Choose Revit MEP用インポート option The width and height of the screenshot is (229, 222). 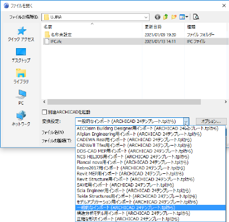[151, 174]
